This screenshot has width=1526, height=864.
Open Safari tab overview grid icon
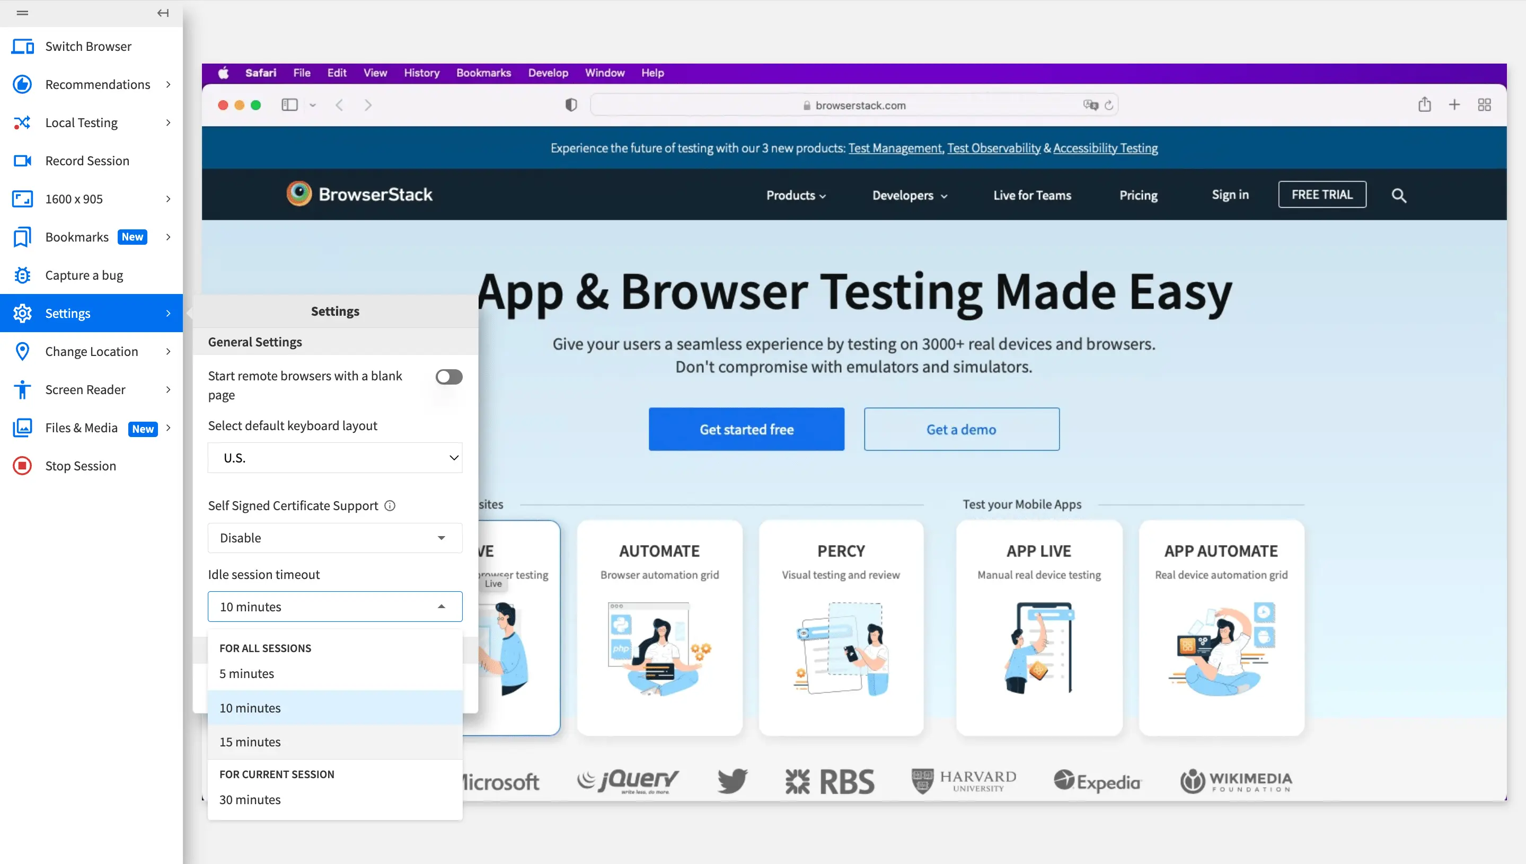tap(1484, 105)
